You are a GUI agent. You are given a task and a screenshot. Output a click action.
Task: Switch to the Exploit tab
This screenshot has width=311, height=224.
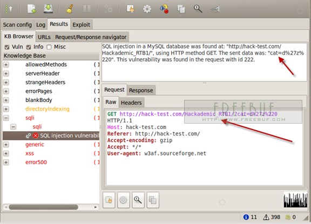81,25
